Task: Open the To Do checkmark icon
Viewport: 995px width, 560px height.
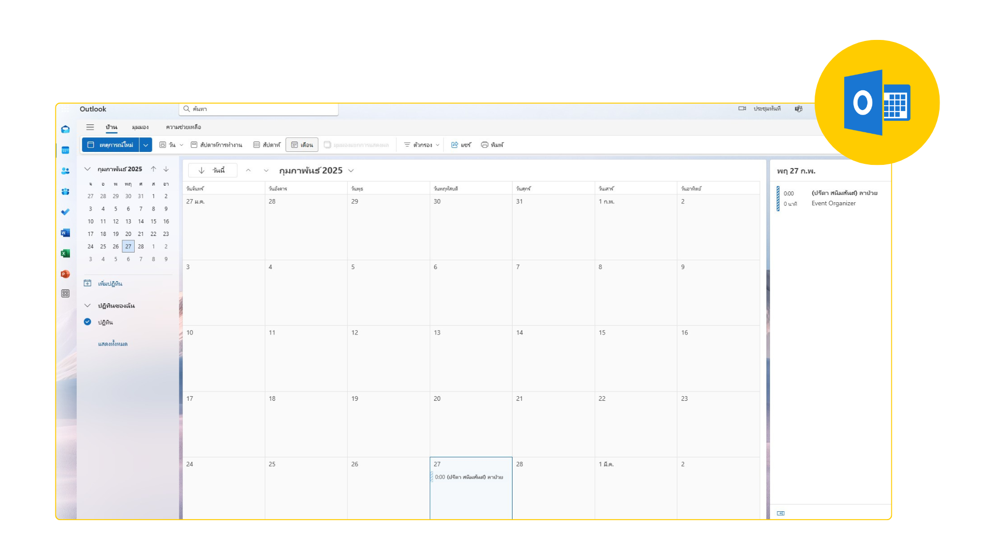Action: (65, 212)
